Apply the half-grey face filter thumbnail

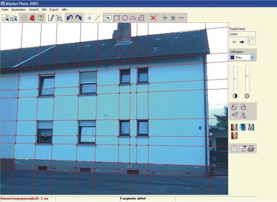(x=234, y=127)
